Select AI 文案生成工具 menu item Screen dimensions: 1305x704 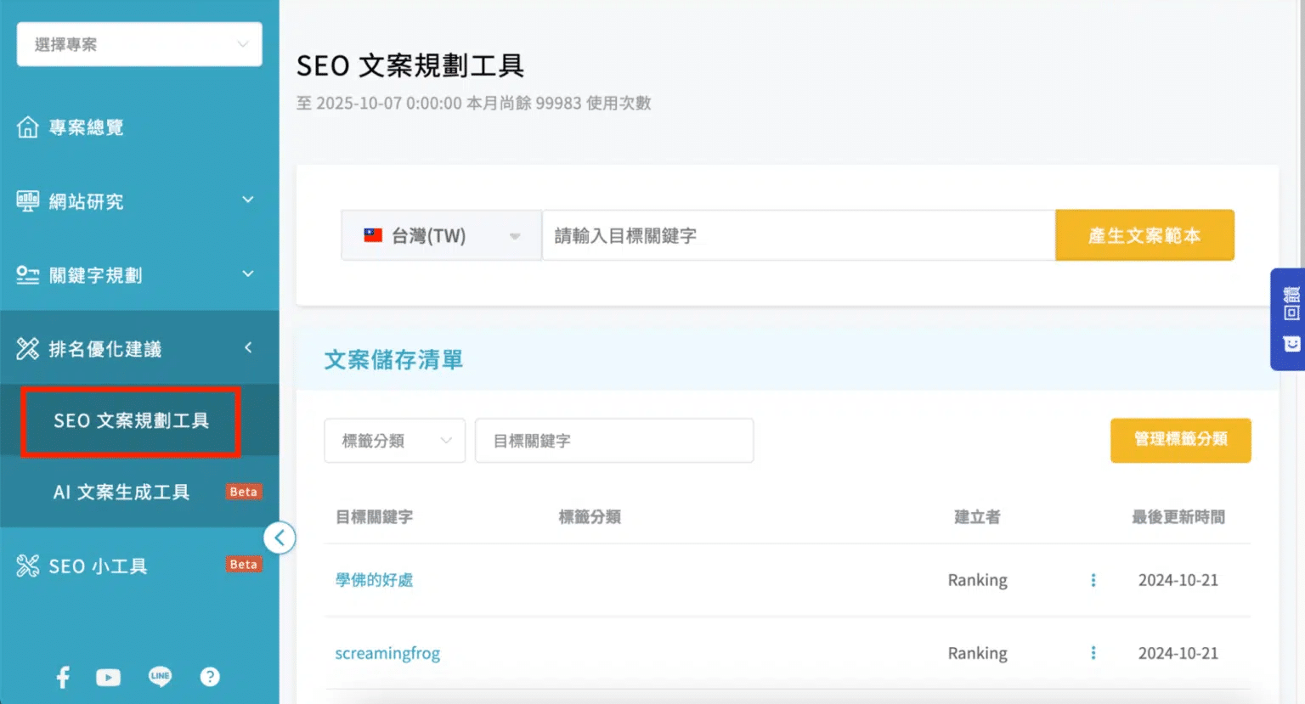(x=121, y=493)
